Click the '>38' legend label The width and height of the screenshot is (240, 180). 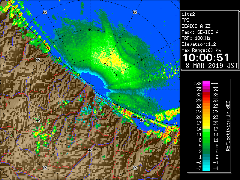[x=198, y=84]
